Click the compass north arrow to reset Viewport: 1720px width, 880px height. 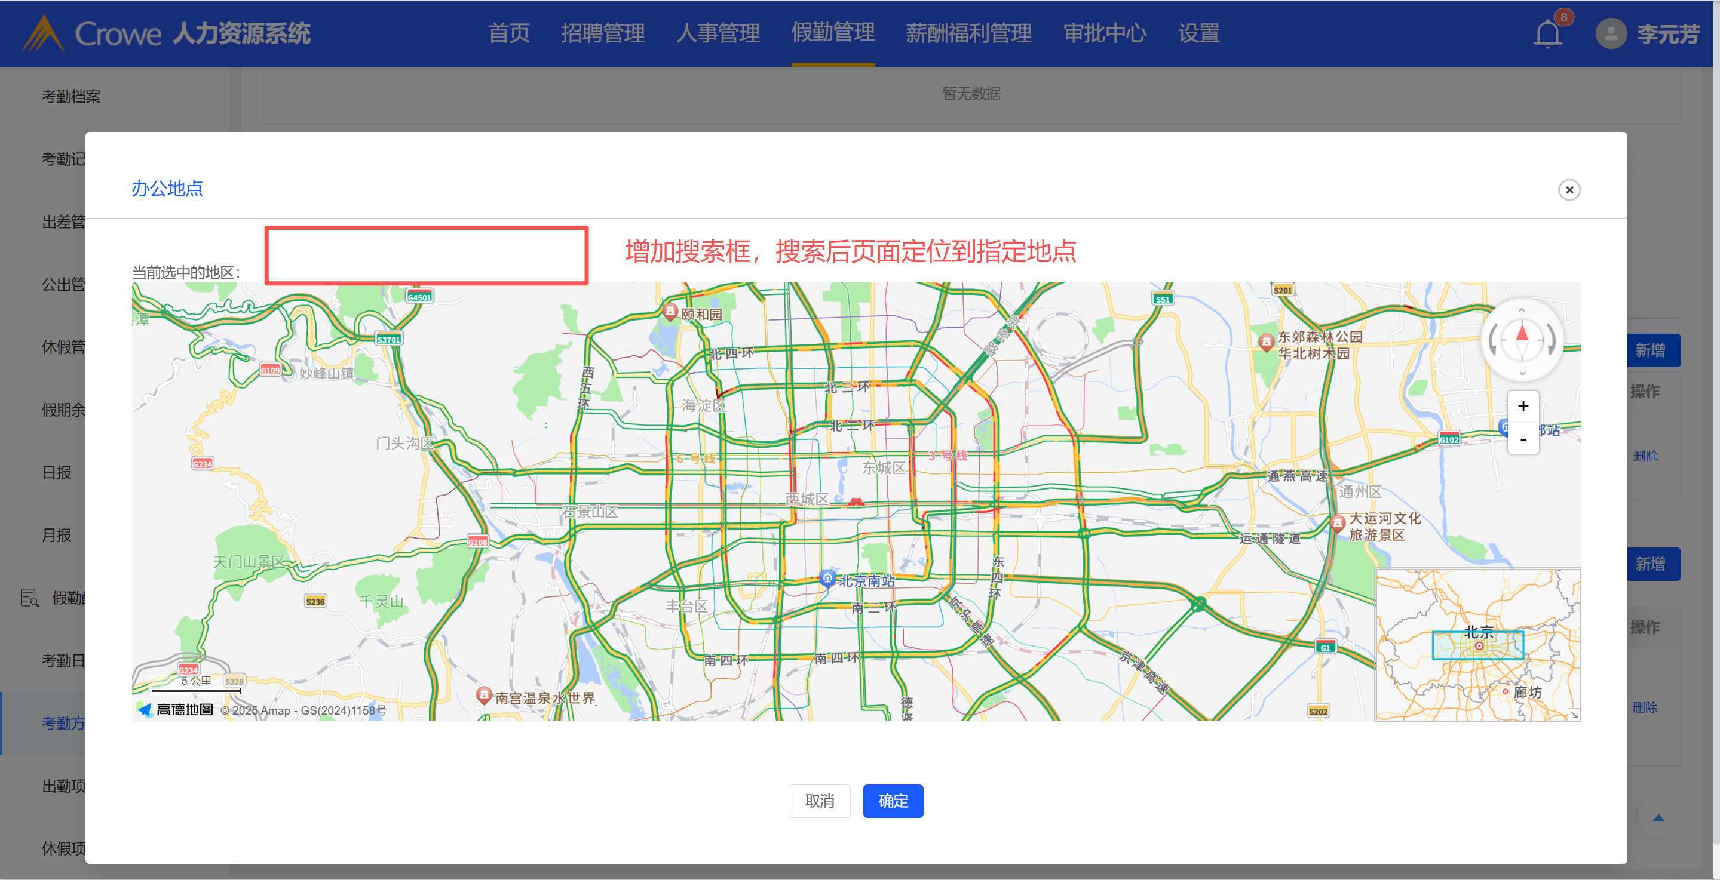click(x=1522, y=334)
